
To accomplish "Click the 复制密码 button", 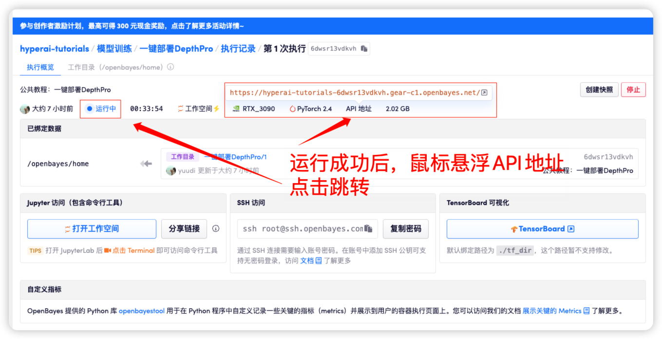I will 405,229.
